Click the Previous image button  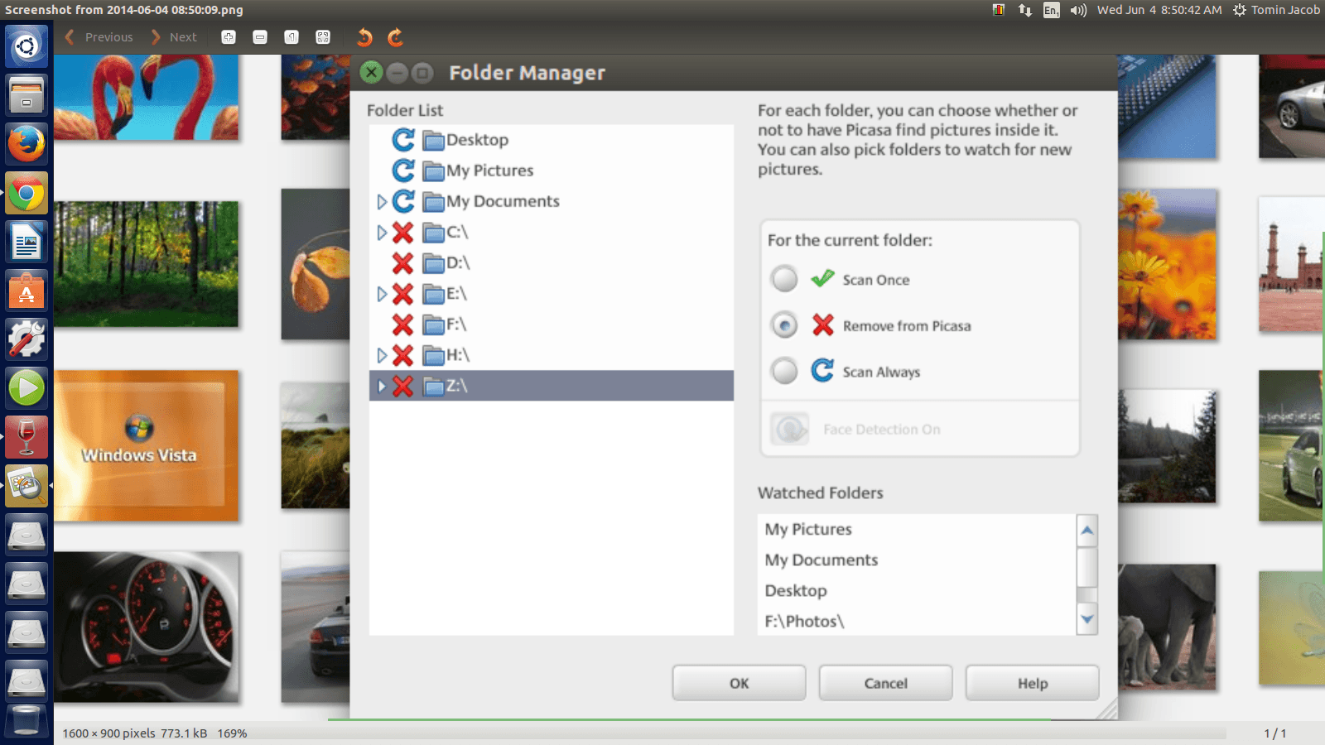(x=99, y=37)
